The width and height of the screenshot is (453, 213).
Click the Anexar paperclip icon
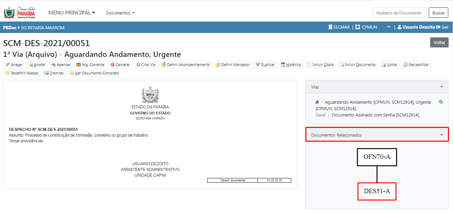(x=8, y=65)
